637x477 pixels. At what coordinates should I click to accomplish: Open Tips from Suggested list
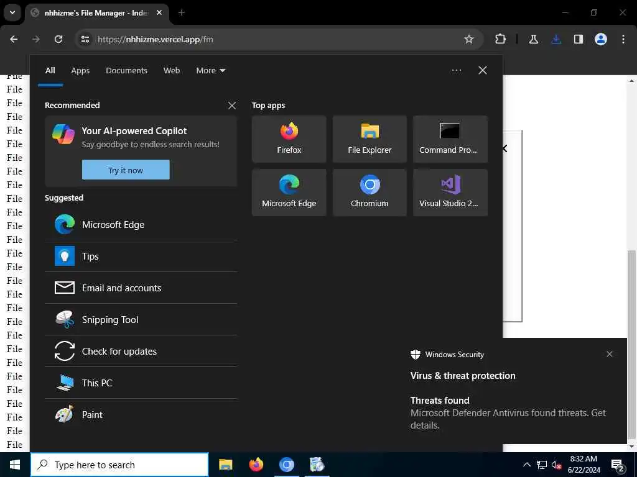point(141,257)
